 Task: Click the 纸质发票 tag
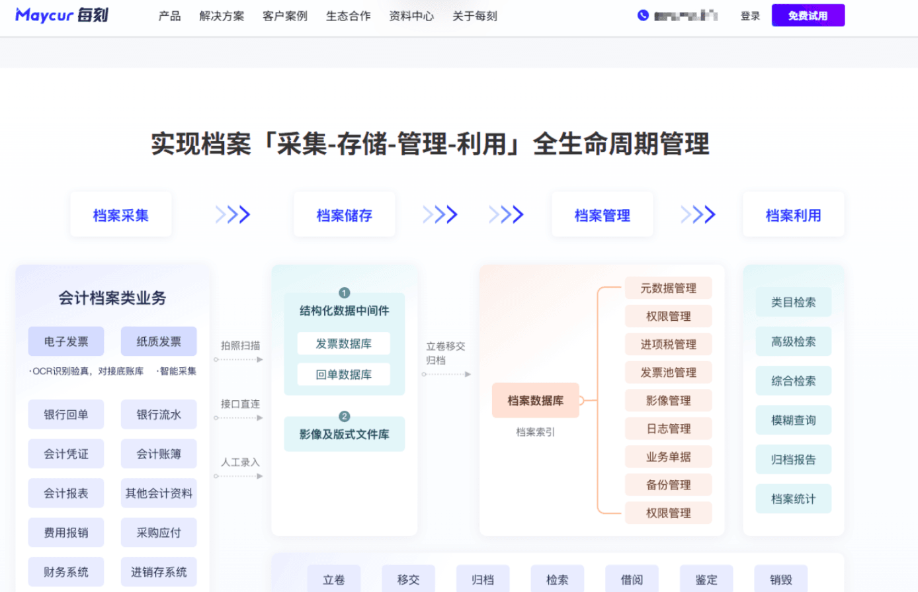click(159, 341)
